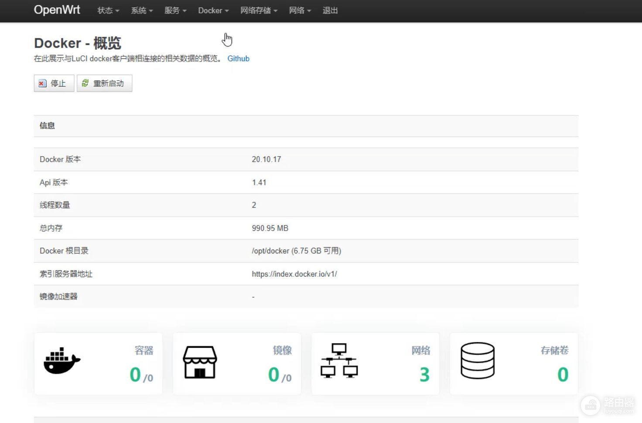Click the 镜像 card label
Screen dimensions: 642x423
[282, 350]
